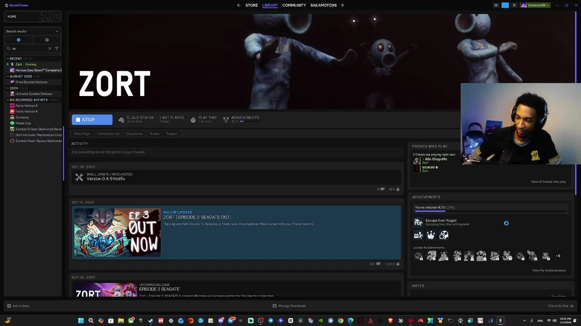
Task: Navigate back with the left arrow
Action: (239, 5)
